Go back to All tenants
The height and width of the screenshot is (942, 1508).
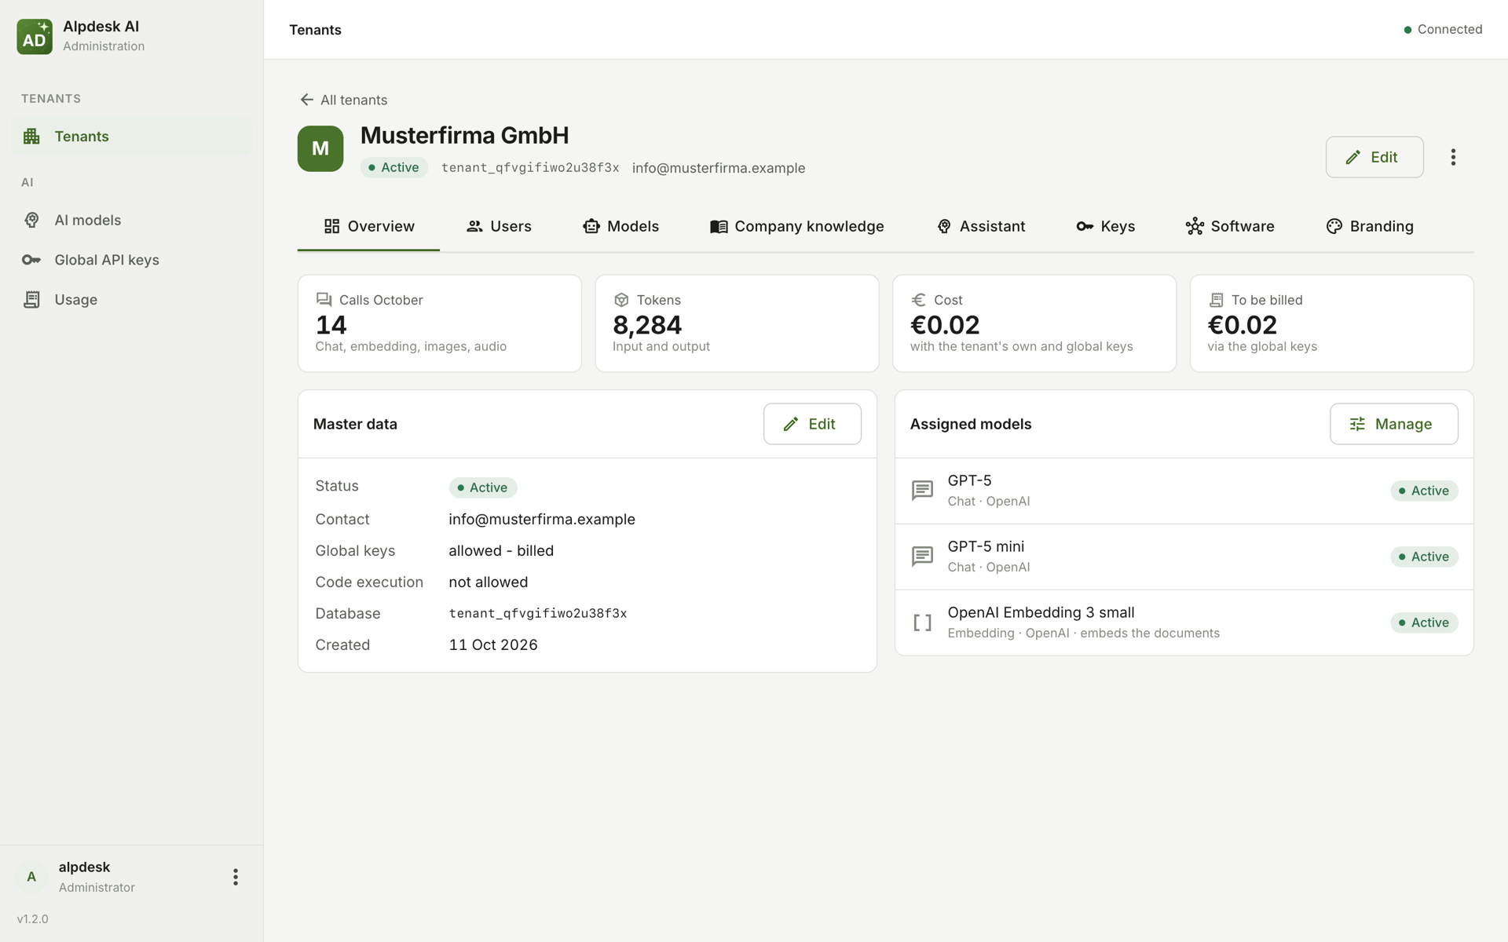click(343, 100)
